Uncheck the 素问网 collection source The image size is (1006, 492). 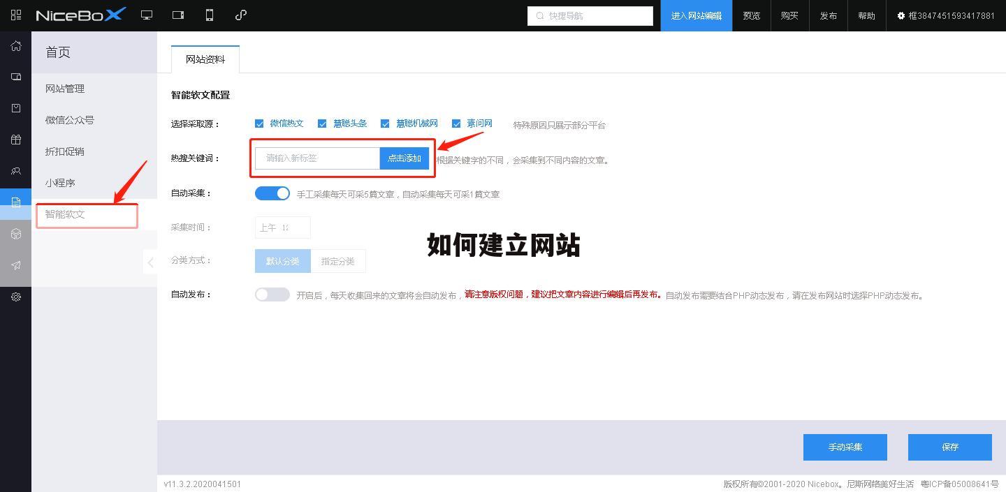pos(457,123)
